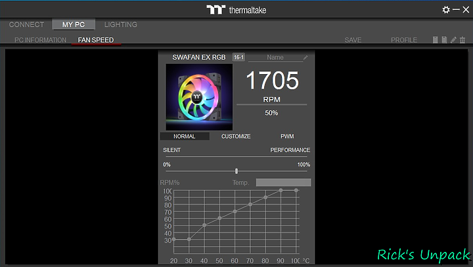Click curve point at 40°C
473x267 pixels.
[x=204, y=225]
